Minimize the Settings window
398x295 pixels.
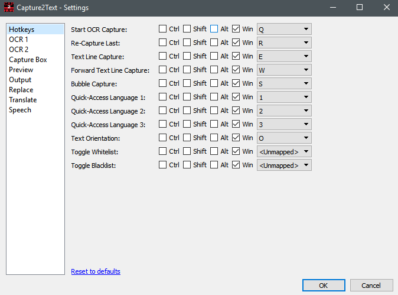coord(333,7)
